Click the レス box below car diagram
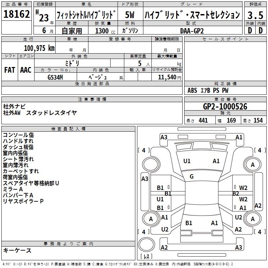Viewport: 268px width, 268px height. pyautogui.click(x=146, y=257)
